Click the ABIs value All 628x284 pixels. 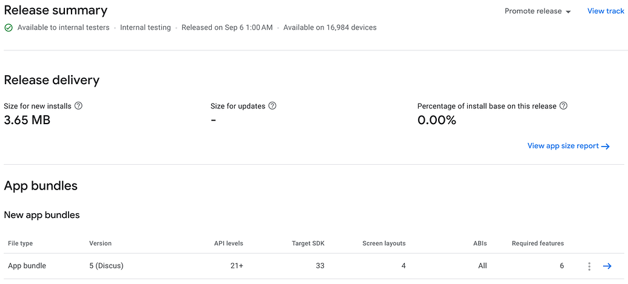pyautogui.click(x=482, y=266)
